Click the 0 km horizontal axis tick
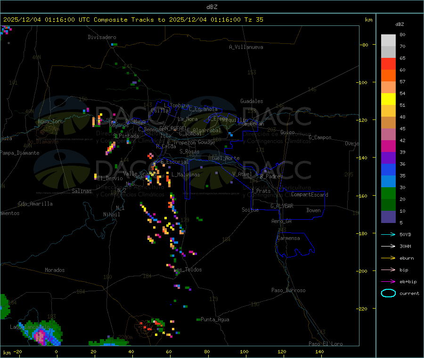 click(56, 351)
